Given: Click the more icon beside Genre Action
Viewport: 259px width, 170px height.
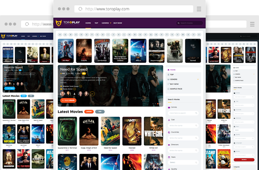Looking at the screenshot, I should [74, 89].
